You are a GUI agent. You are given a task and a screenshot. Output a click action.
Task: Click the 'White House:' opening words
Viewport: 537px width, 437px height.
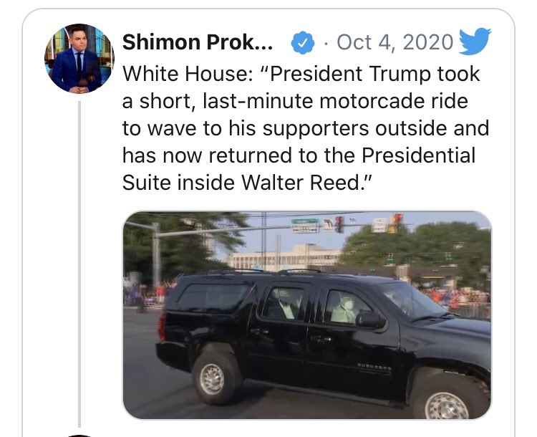click(x=188, y=74)
